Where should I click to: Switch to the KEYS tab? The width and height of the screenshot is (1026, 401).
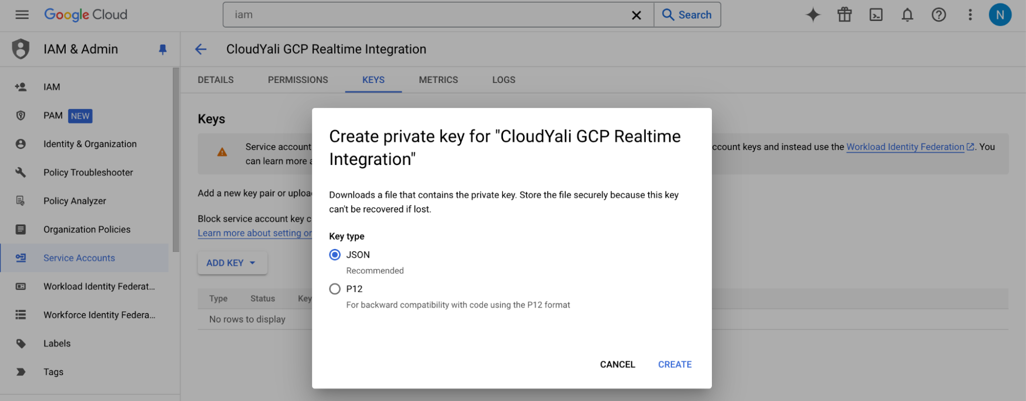[373, 80]
